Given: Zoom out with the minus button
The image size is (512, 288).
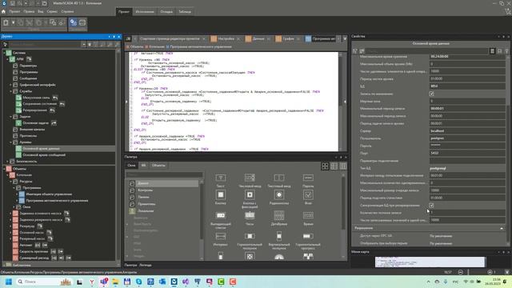Looking at the screenshot, I should pos(461,272).
